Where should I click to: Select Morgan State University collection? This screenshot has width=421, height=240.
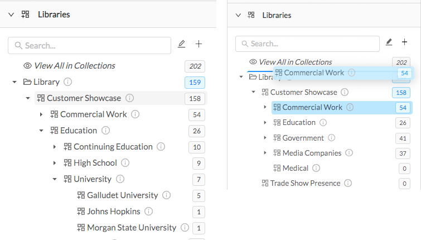tap(132, 228)
